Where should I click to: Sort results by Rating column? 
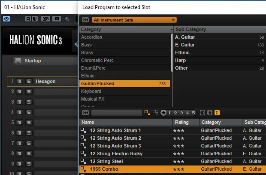pos(186,122)
